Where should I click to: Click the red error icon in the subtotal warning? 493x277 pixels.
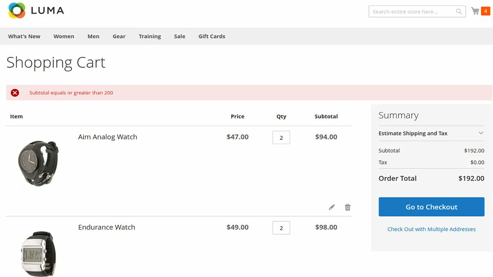(x=15, y=92)
